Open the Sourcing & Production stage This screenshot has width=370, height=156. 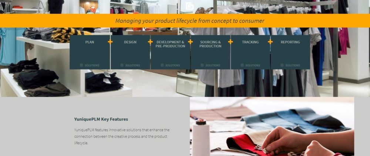[x=210, y=52]
